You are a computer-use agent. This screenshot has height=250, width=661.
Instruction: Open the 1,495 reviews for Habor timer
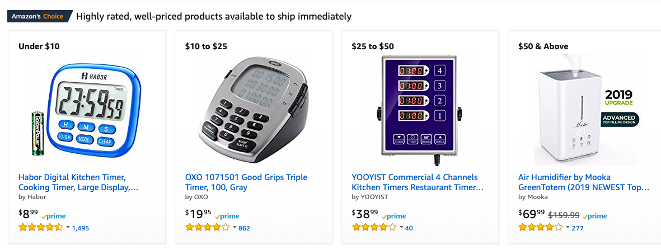pos(81,228)
